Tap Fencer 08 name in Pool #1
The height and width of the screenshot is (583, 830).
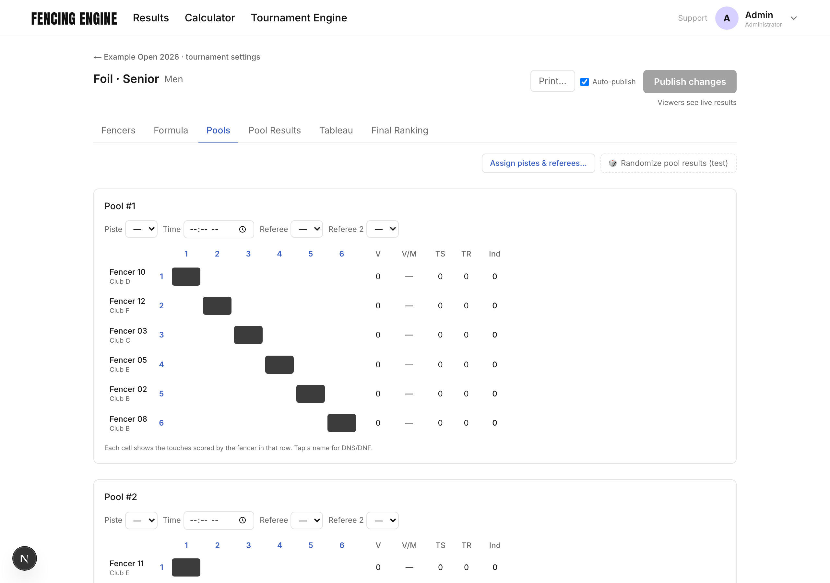click(128, 419)
